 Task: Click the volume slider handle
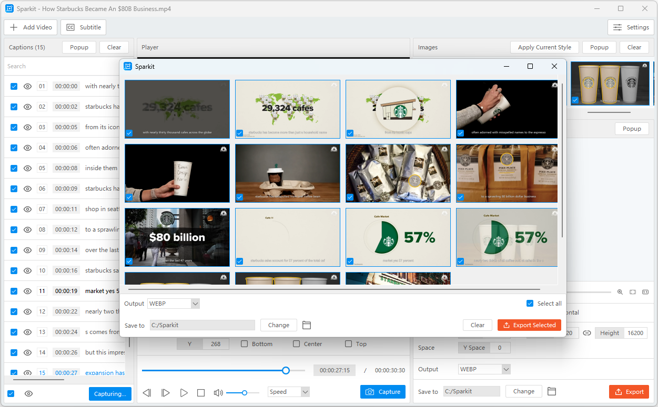click(245, 392)
